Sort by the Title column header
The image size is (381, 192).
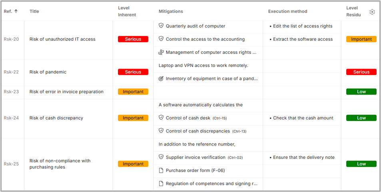[34, 11]
